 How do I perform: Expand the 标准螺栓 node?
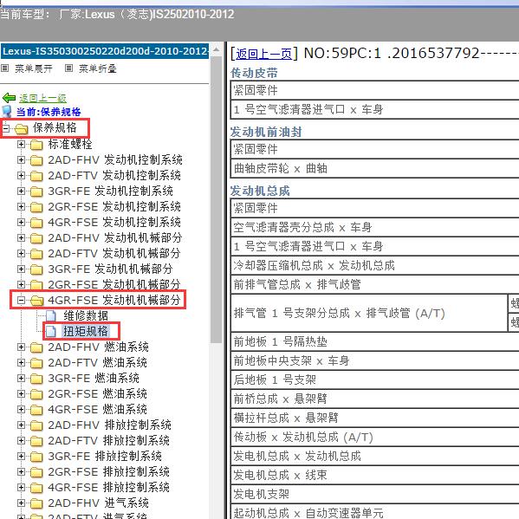click(21, 144)
